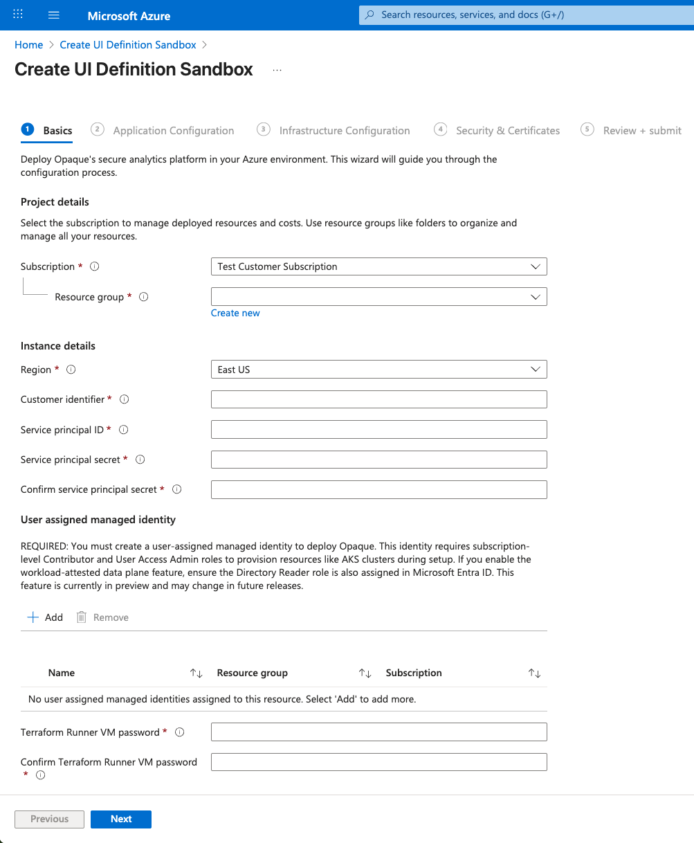Click the Previous button
Viewport: 694px width, 843px height.
[x=49, y=819]
